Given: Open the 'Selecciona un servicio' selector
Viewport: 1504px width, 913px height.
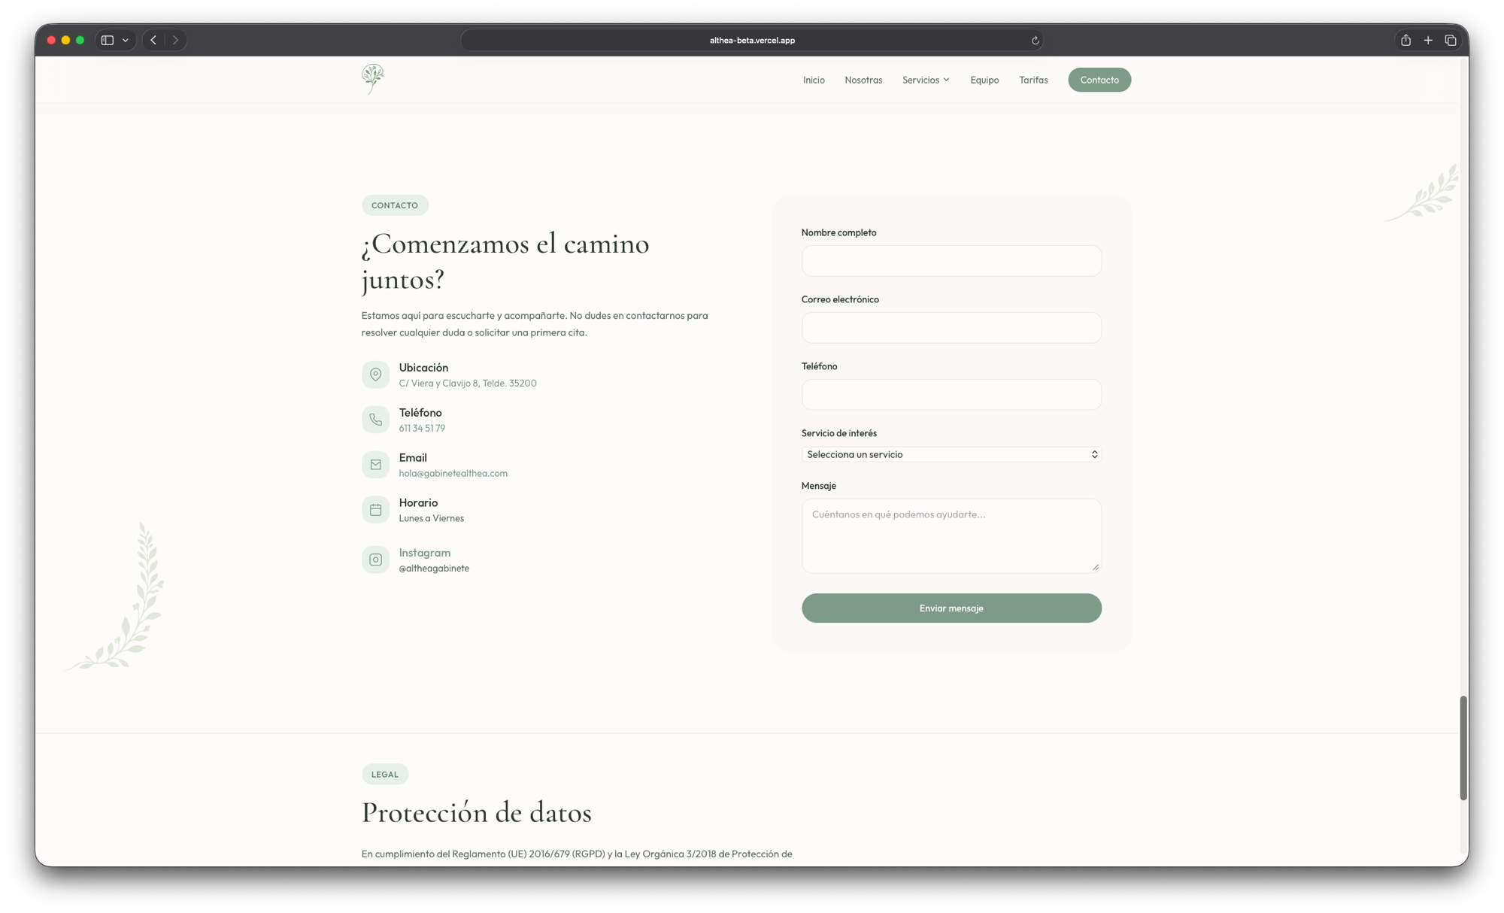Looking at the screenshot, I should coord(951,454).
